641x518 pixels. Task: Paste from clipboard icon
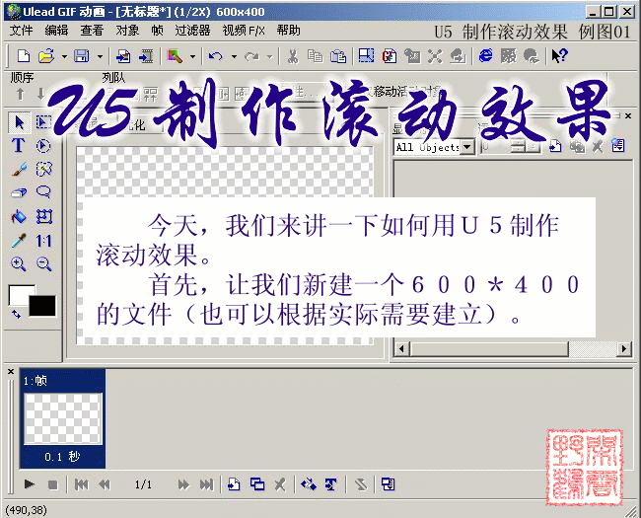[x=338, y=55]
